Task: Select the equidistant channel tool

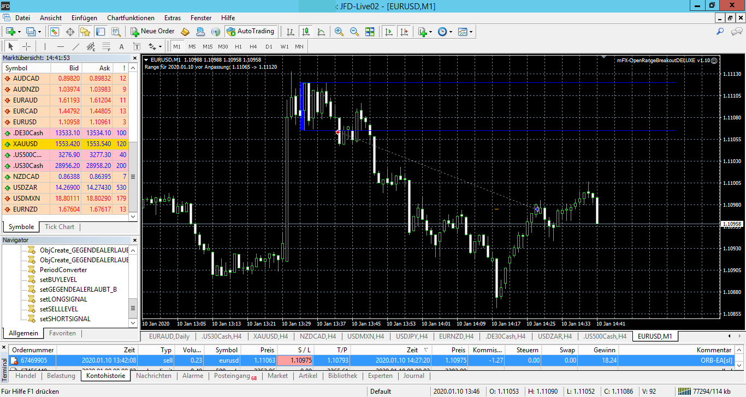Action: (91, 46)
